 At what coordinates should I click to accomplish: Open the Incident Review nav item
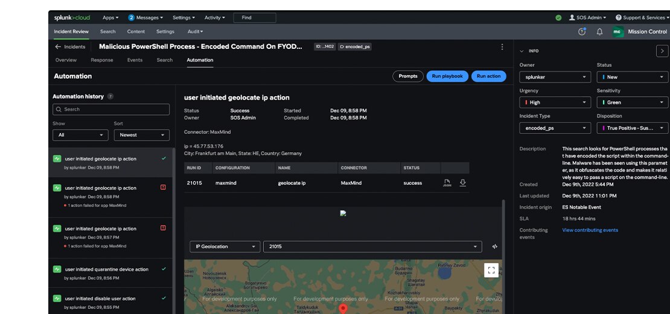tap(71, 31)
